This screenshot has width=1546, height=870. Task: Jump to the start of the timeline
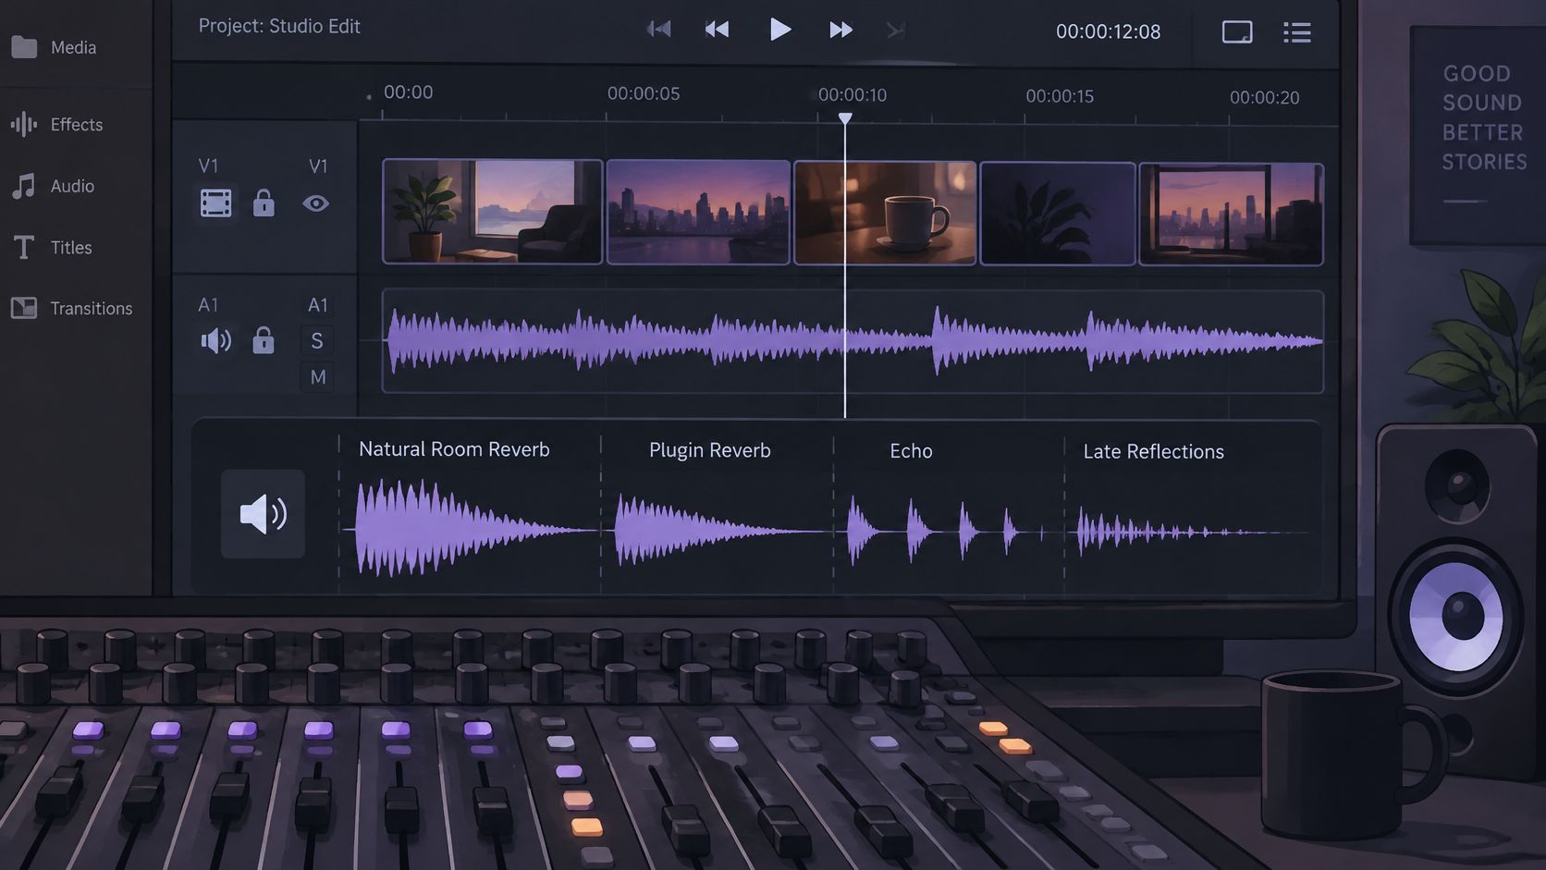(658, 30)
